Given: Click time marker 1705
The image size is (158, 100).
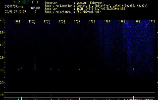Looking at the screenshot, I should pos(77,21).
